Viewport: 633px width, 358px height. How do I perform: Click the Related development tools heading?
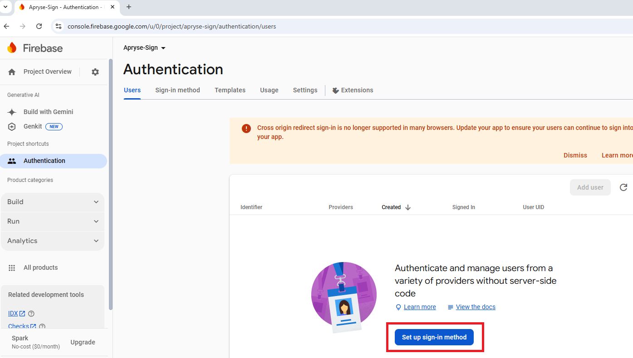pos(46,295)
